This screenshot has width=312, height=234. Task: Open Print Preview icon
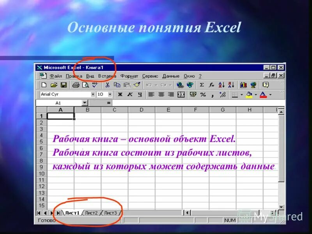pyautogui.click(x=85, y=85)
